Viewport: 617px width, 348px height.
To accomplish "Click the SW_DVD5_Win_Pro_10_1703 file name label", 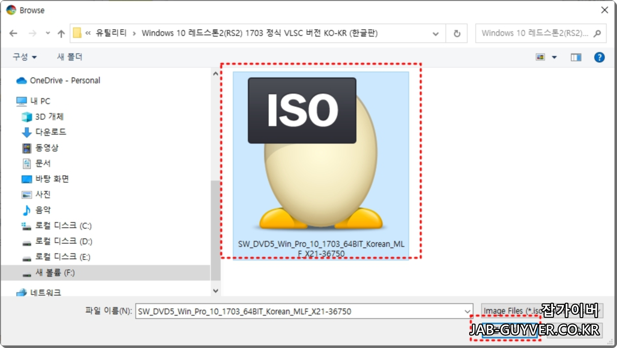I will tap(321, 249).
